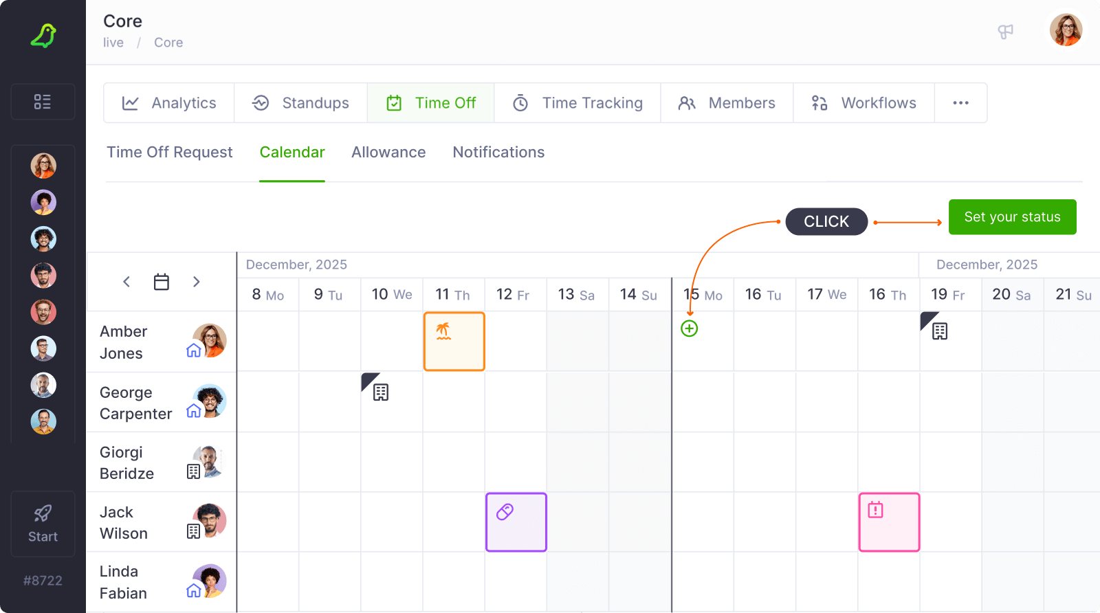The image size is (1100, 613).
Task: Go to the next week with right chevron
Action: [x=197, y=282]
